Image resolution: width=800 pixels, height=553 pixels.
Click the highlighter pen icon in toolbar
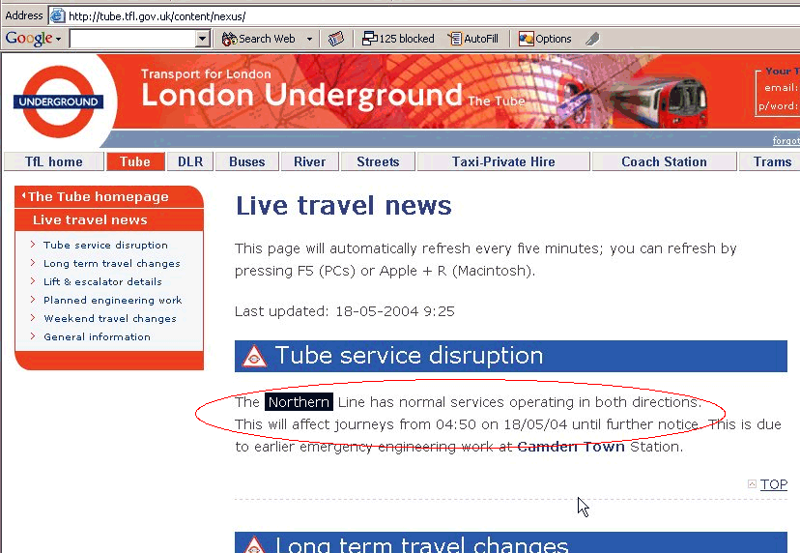click(592, 39)
